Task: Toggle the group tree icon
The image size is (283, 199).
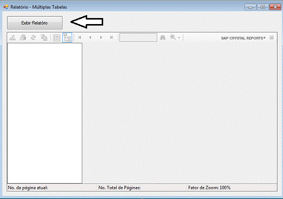Action: pos(67,38)
